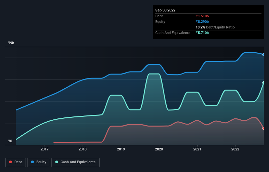
Task: Click the ₹0 y-axis label
Action: [x=10, y=141]
